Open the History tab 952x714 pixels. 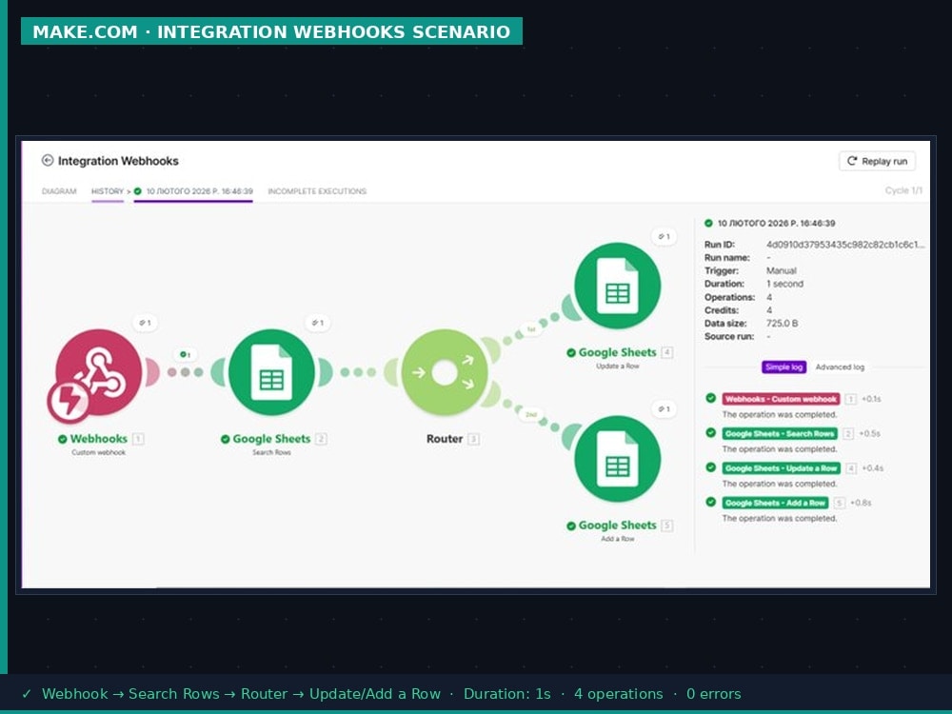click(x=108, y=191)
